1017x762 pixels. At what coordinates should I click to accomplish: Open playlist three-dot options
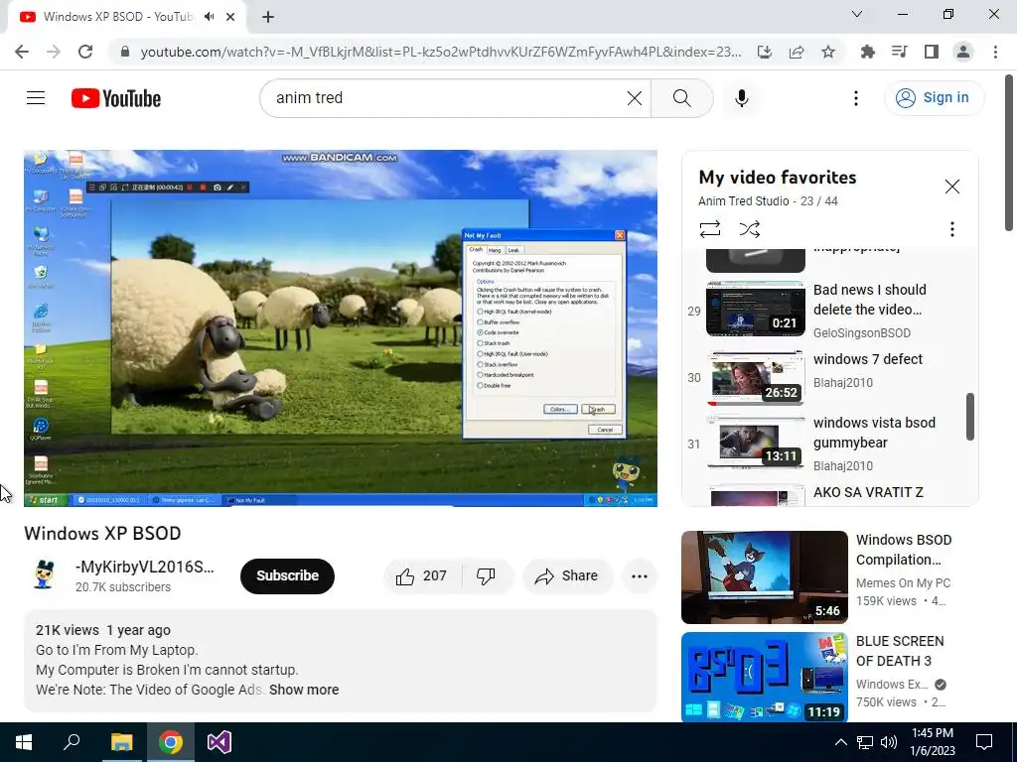951,229
